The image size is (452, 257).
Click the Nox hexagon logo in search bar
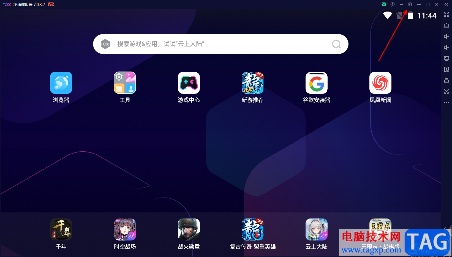105,44
